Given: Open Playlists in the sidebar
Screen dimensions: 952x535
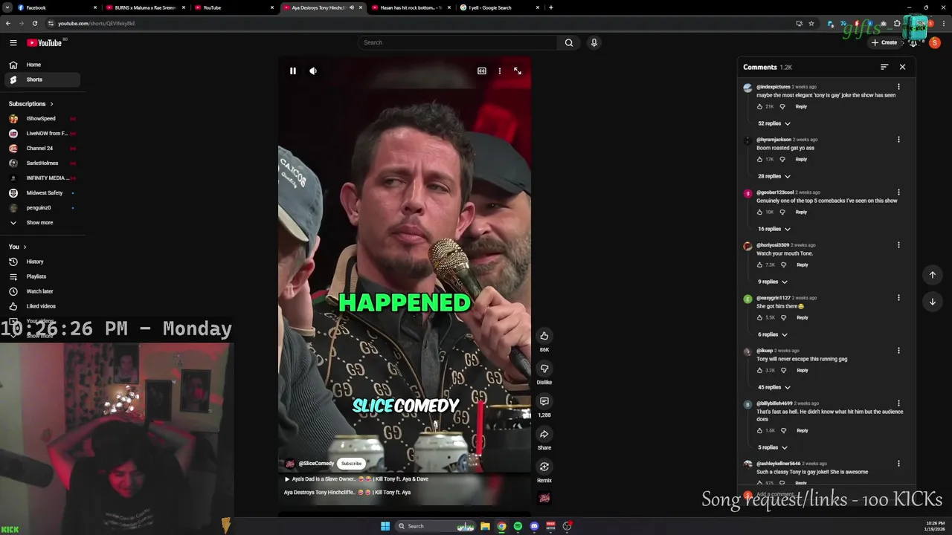Looking at the screenshot, I should [42, 276].
